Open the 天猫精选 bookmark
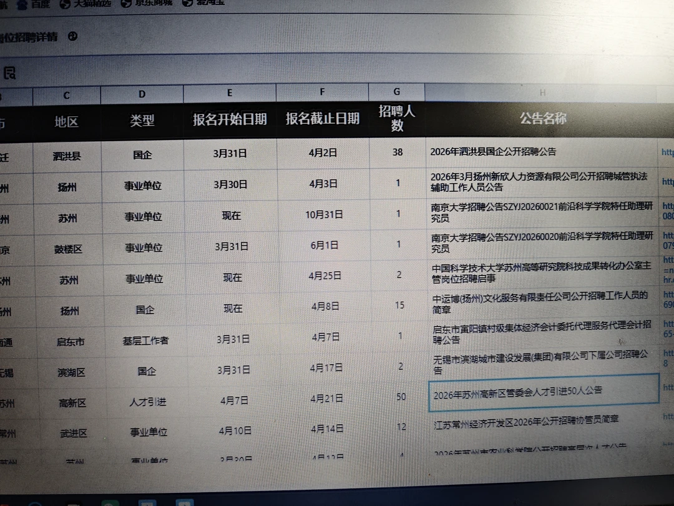 [x=85, y=4]
